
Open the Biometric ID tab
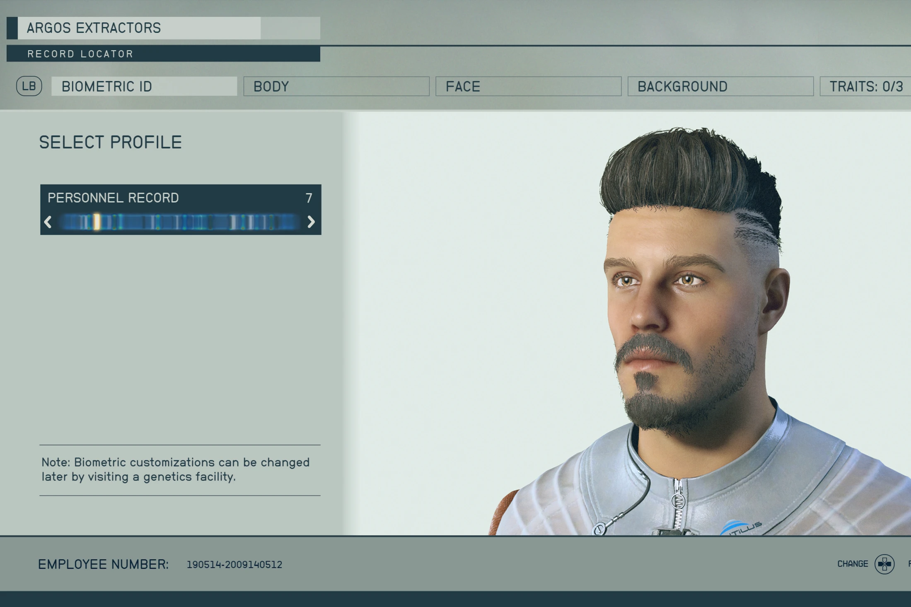(144, 86)
